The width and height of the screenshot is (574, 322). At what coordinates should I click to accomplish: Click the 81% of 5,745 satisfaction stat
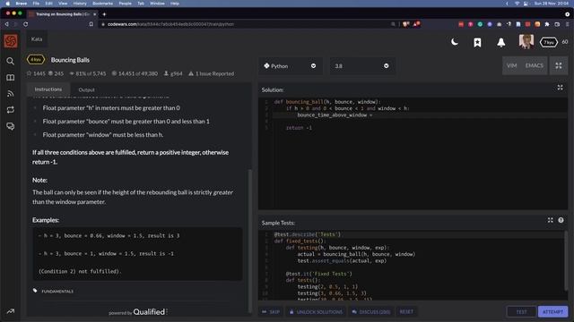(88, 73)
